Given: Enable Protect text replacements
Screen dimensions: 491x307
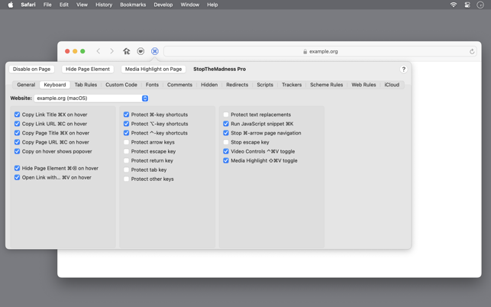Looking at the screenshot, I should point(226,115).
